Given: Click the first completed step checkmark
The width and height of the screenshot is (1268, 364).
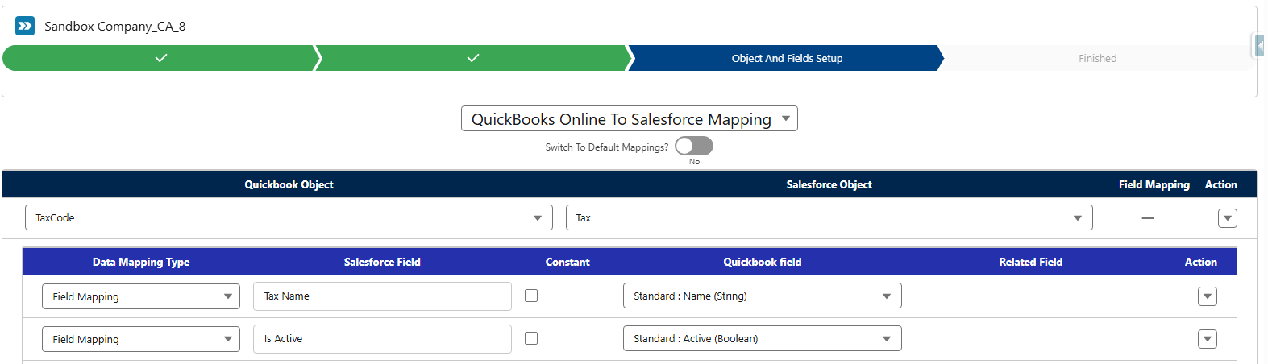Looking at the screenshot, I should (x=161, y=58).
